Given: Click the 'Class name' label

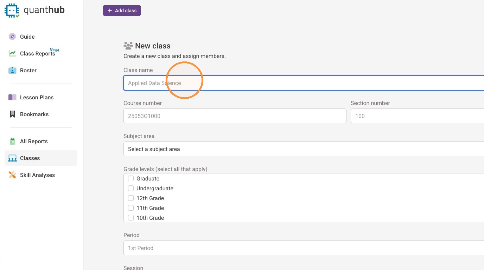Looking at the screenshot, I should pos(138,70).
